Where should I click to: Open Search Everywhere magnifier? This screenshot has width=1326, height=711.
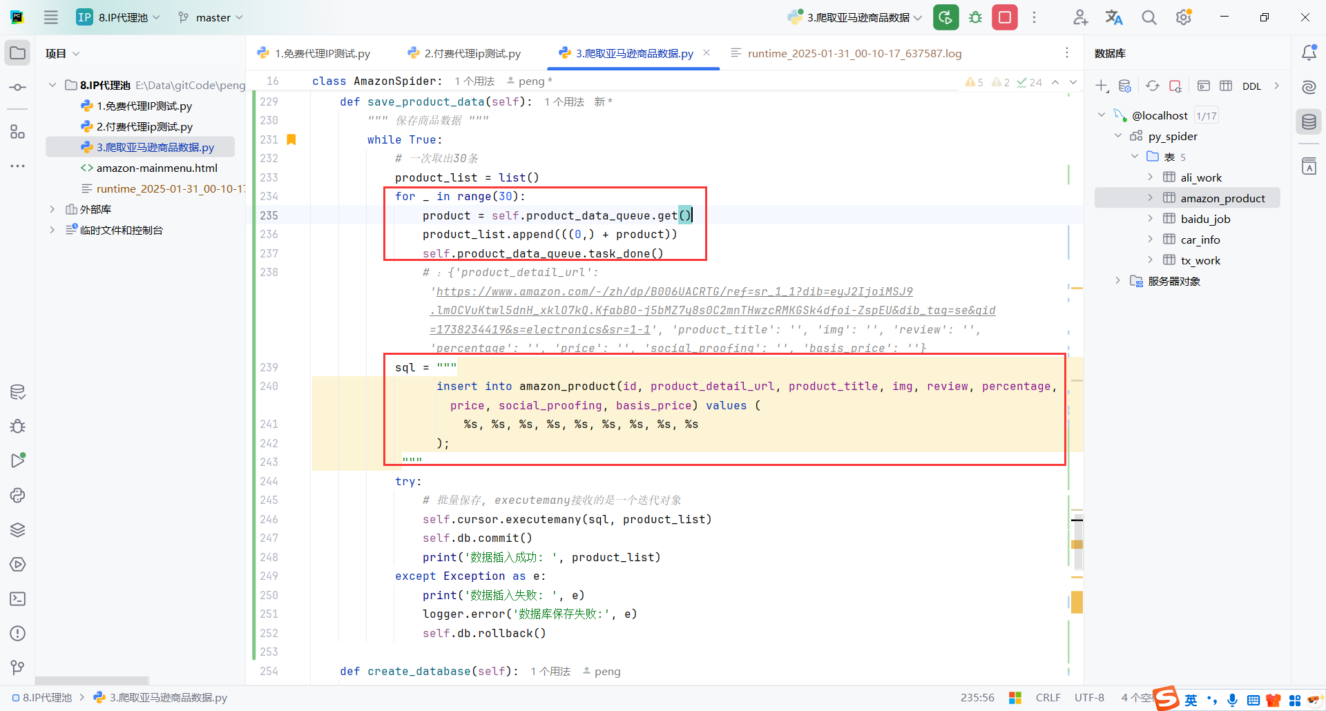(x=1149, y=17)
